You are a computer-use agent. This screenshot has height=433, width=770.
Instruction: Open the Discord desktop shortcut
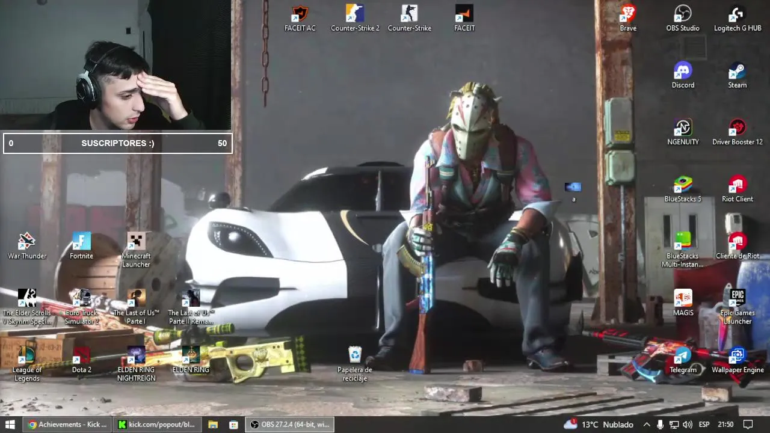coord(683,75)
